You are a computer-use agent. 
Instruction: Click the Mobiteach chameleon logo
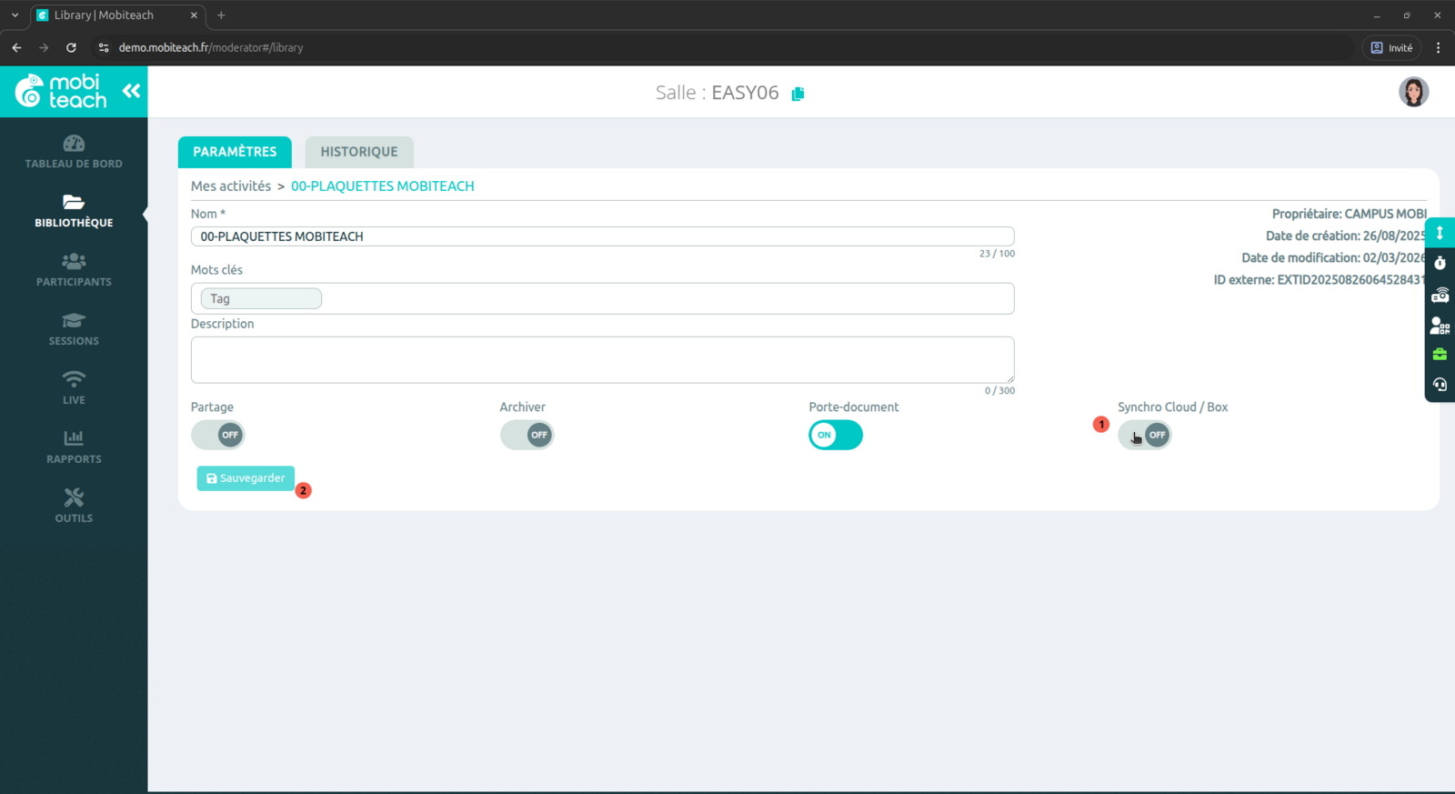[x=61, y=91]
